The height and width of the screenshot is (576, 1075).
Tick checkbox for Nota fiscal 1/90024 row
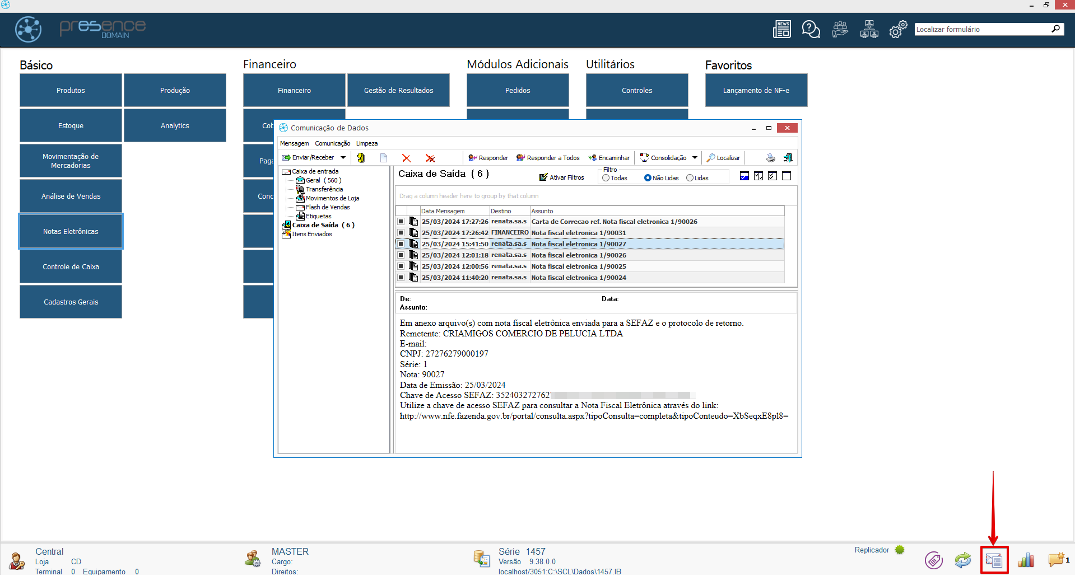pyautogui.click(x=401, y=278)
